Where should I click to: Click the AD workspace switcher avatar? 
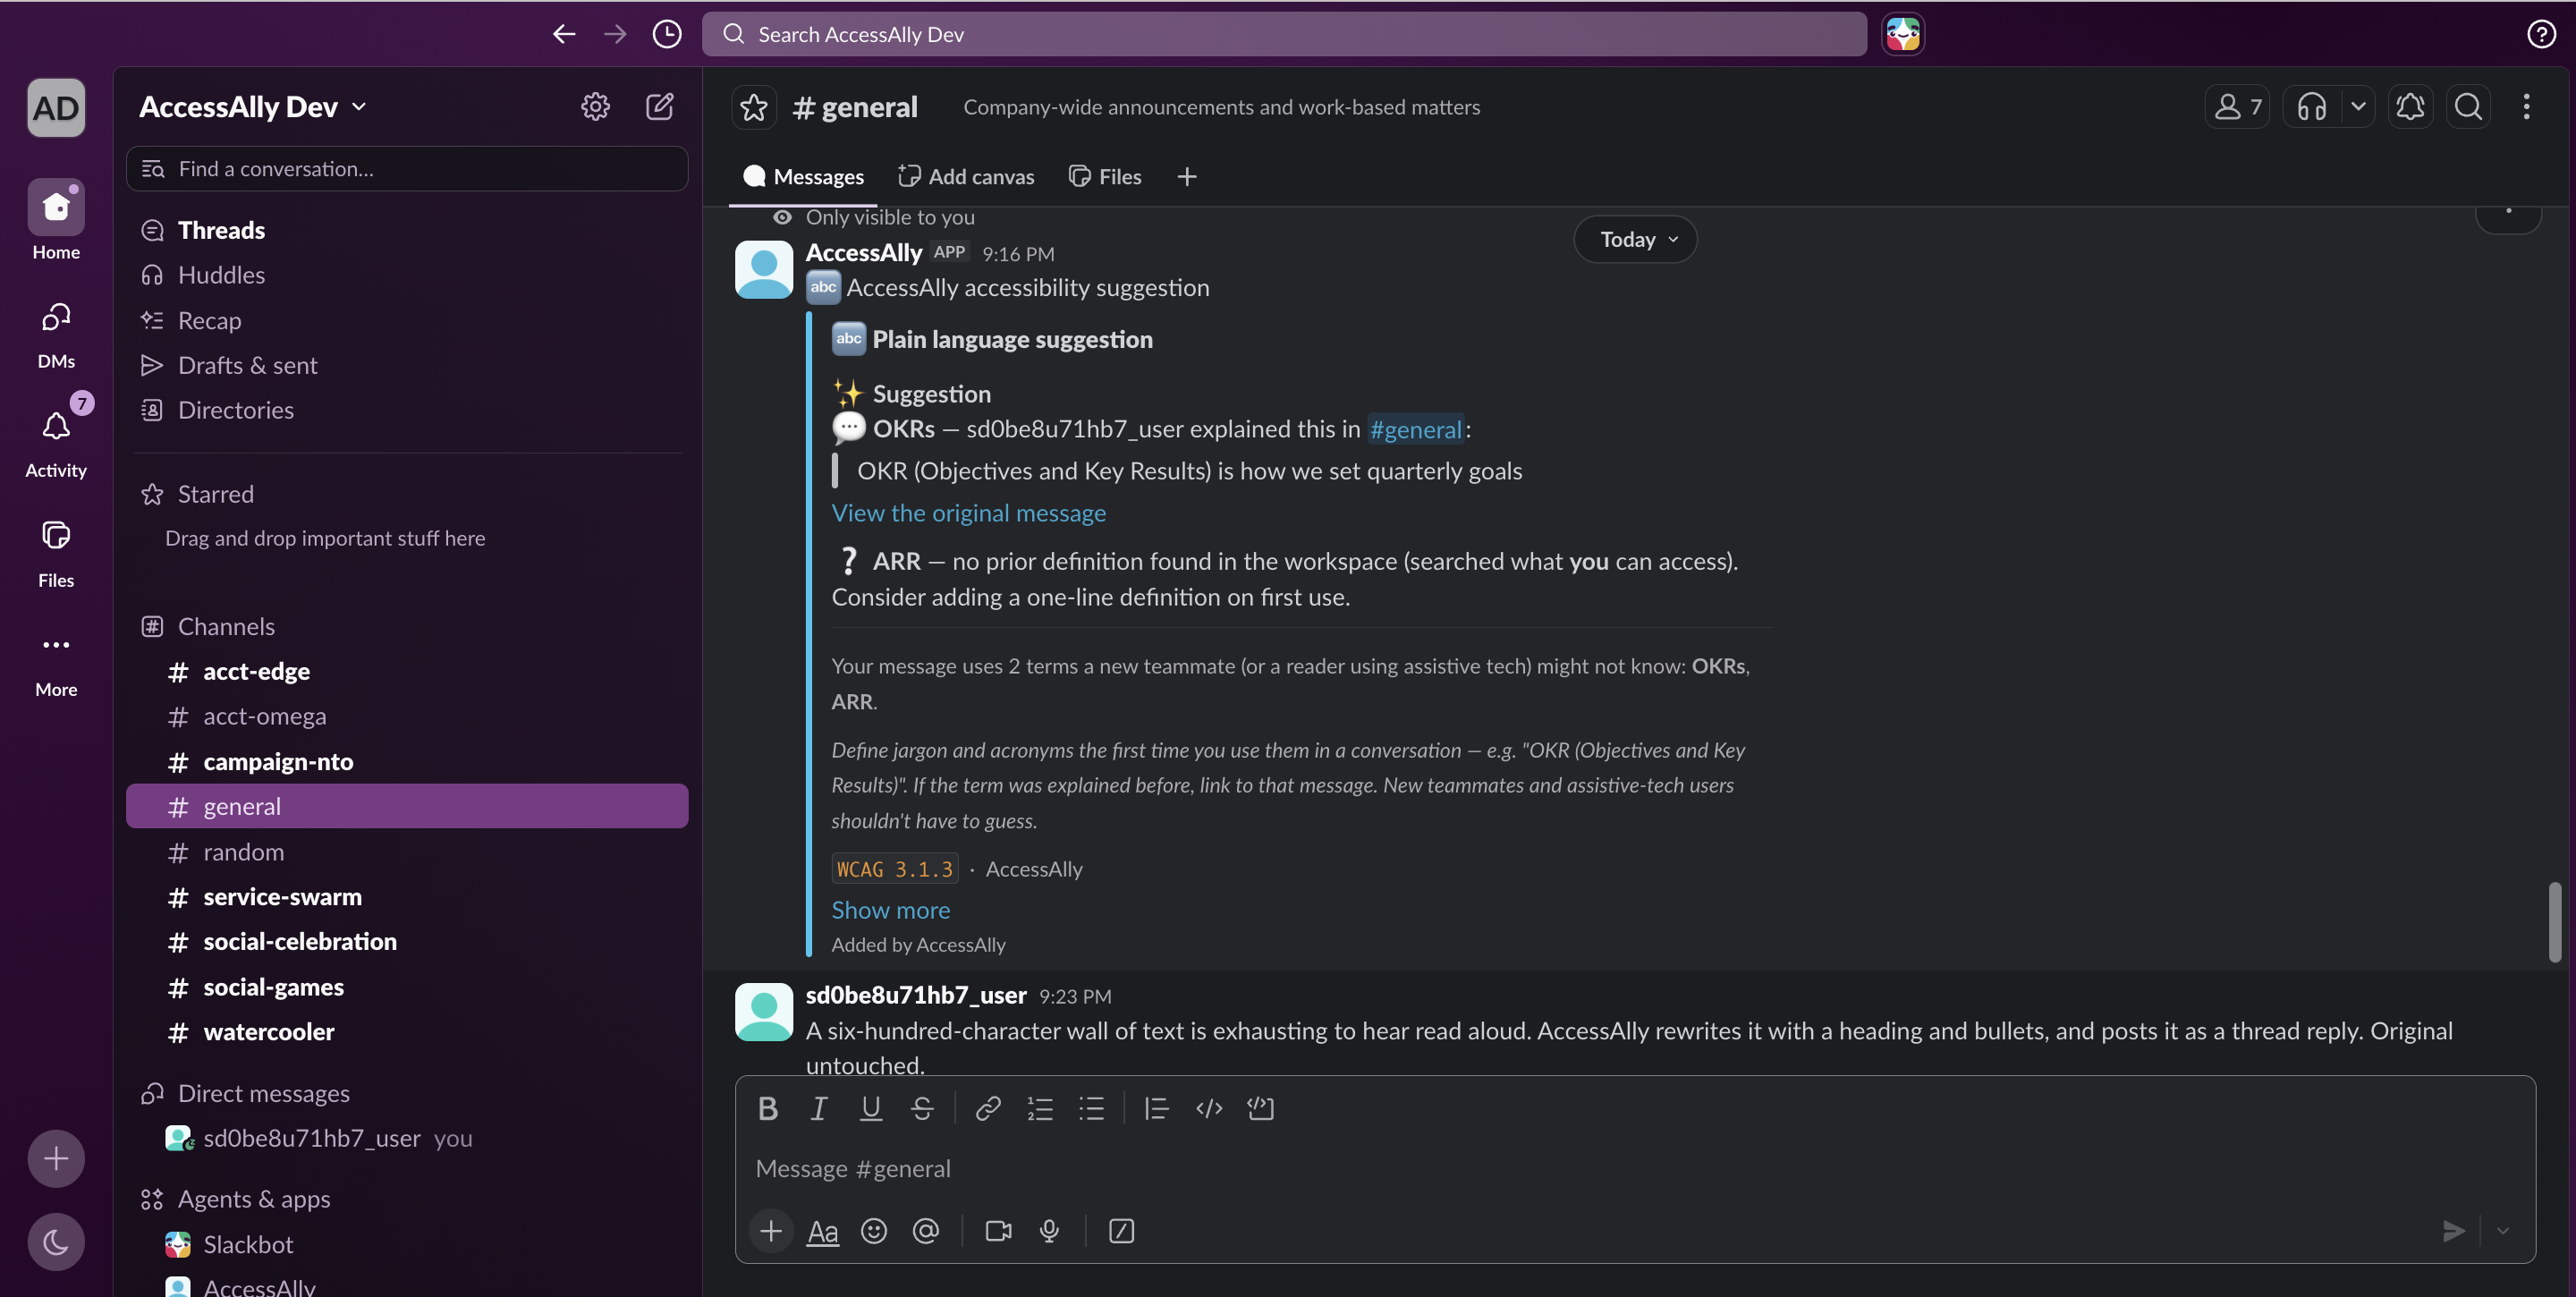click(56, 108)
